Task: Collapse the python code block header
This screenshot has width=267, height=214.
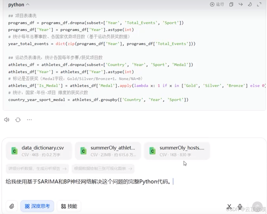Action: coord(19,5)
